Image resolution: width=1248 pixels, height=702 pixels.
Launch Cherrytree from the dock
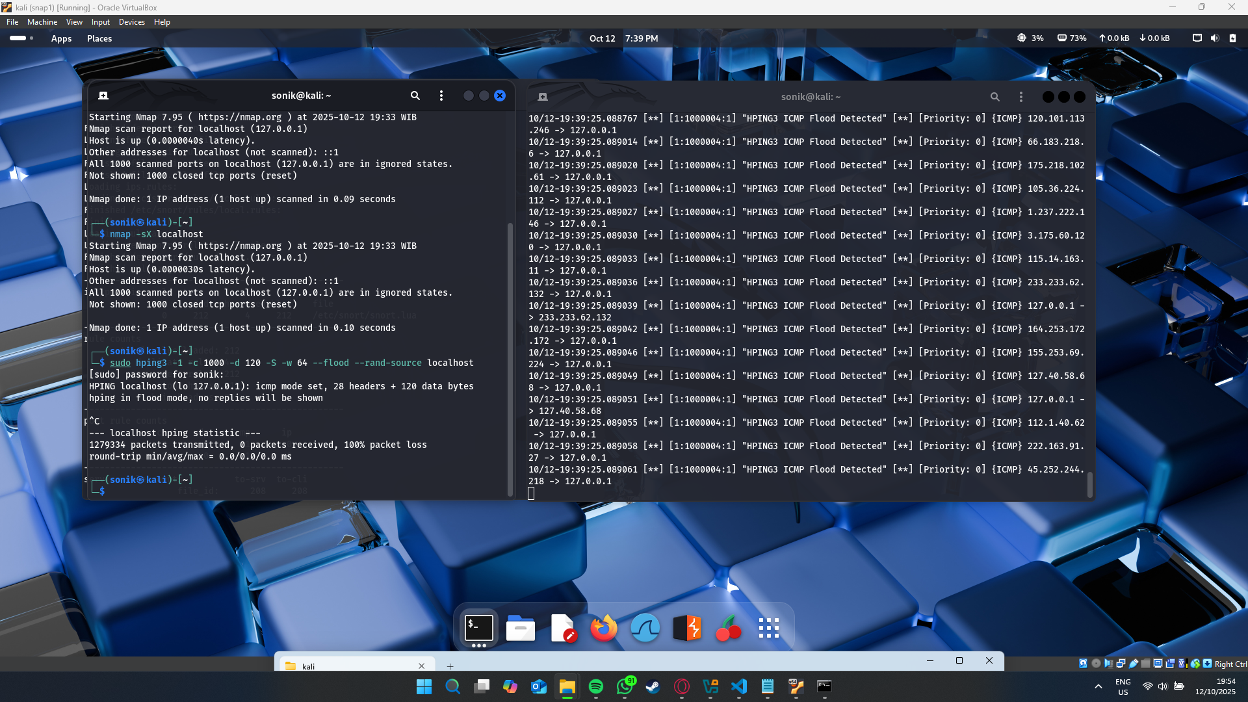point(729,629)
